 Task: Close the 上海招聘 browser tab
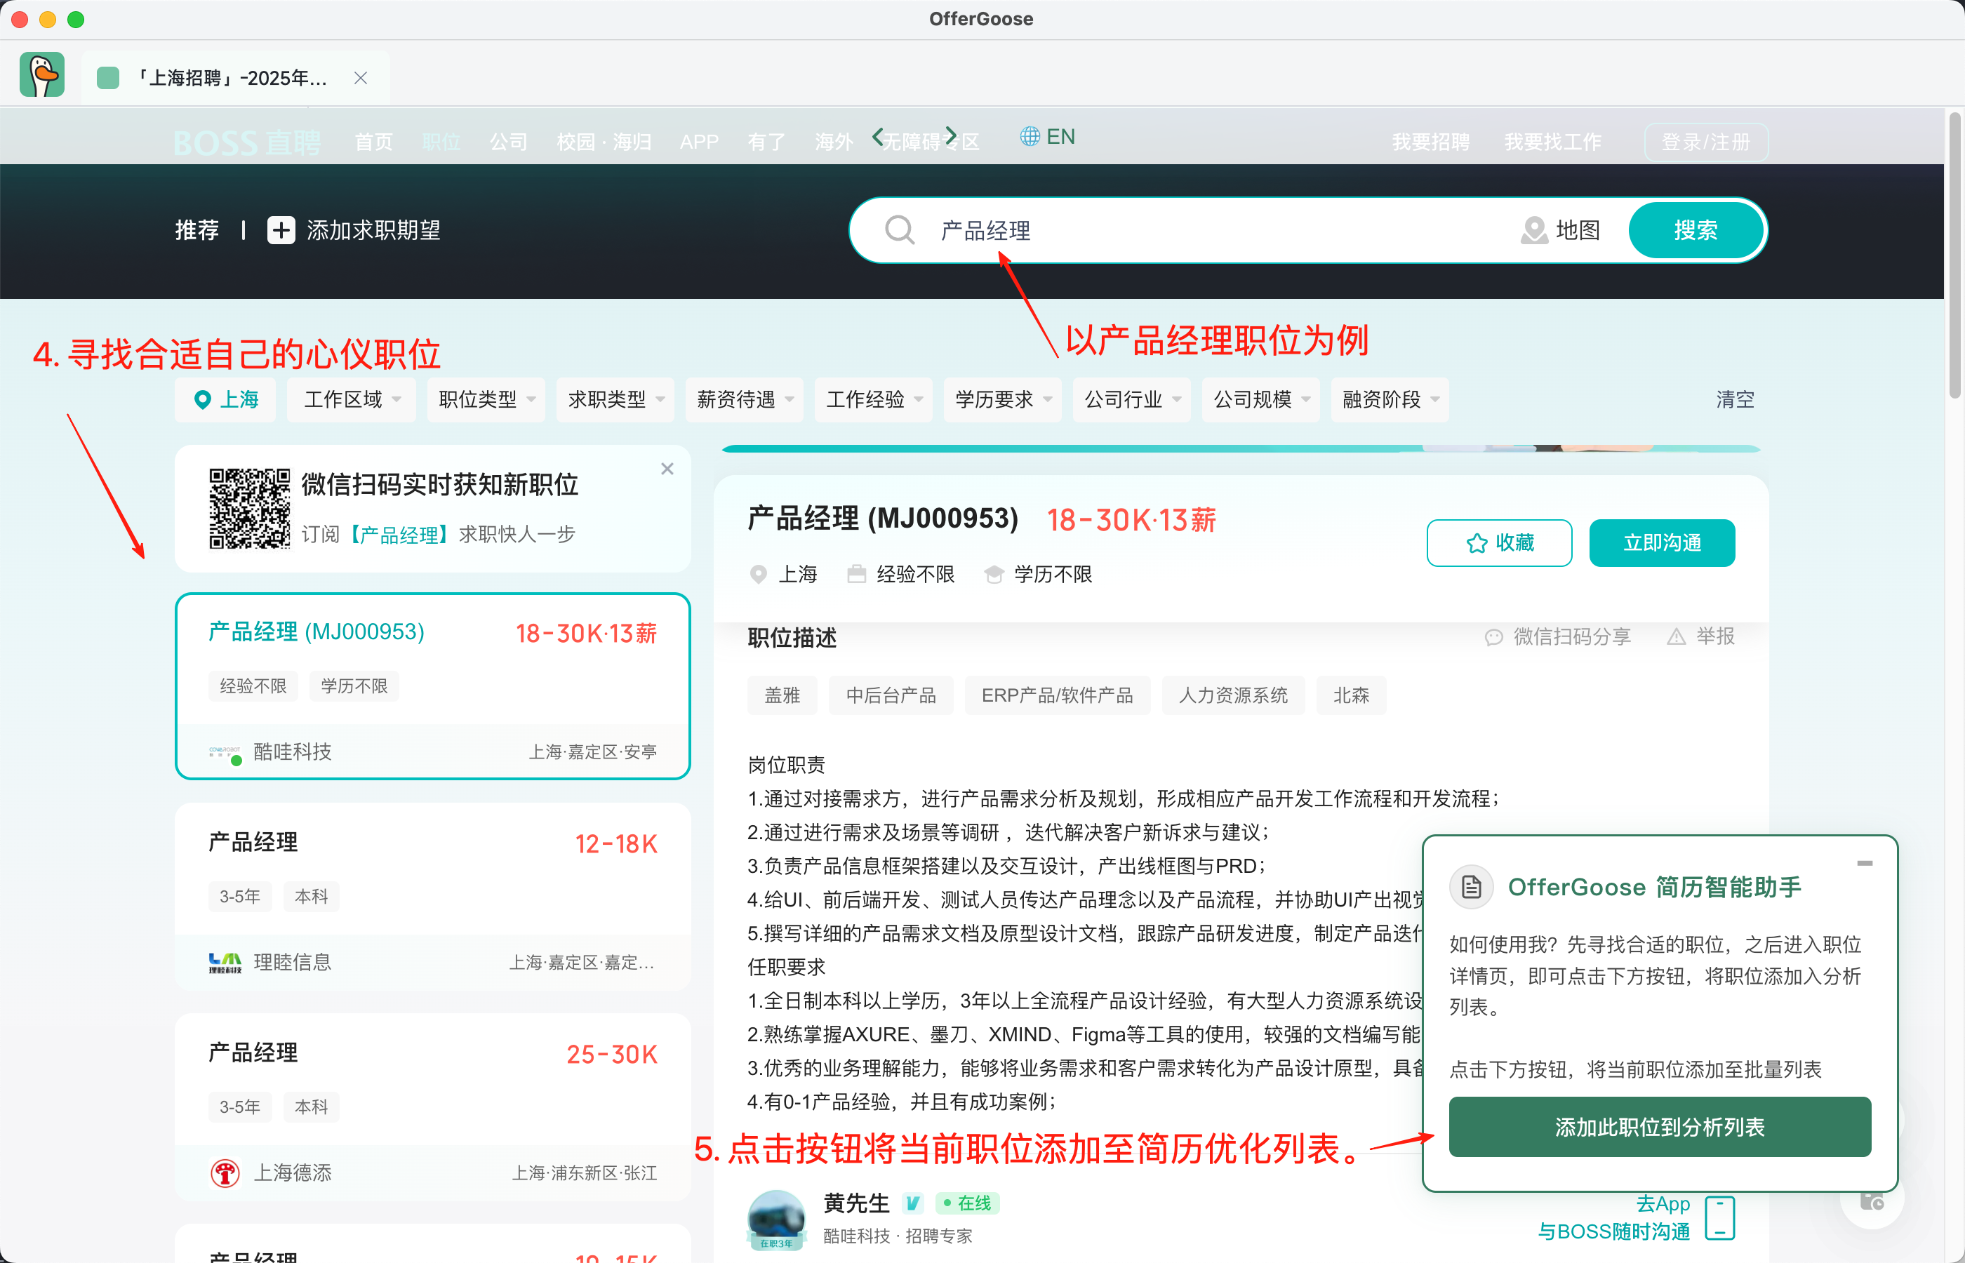pyautogui.click(x=360, y=78)
